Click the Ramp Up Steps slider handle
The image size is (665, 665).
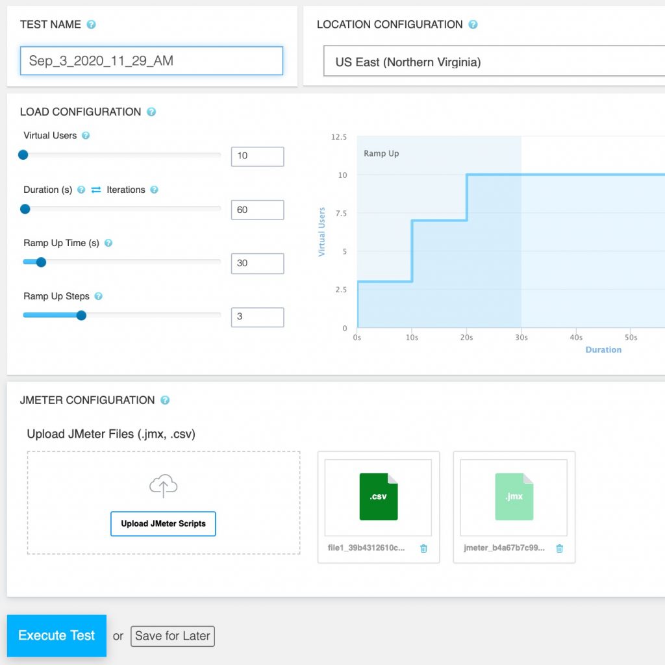(81, 315)
